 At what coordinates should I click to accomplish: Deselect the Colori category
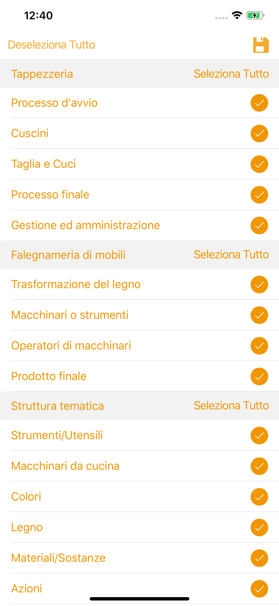point(260,497)
